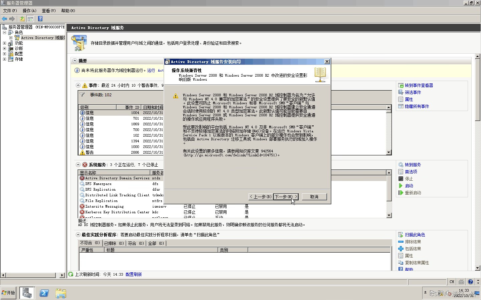Open 转到事件查看器 link
The width and height of the screenshot is (481, 300).
419,85
